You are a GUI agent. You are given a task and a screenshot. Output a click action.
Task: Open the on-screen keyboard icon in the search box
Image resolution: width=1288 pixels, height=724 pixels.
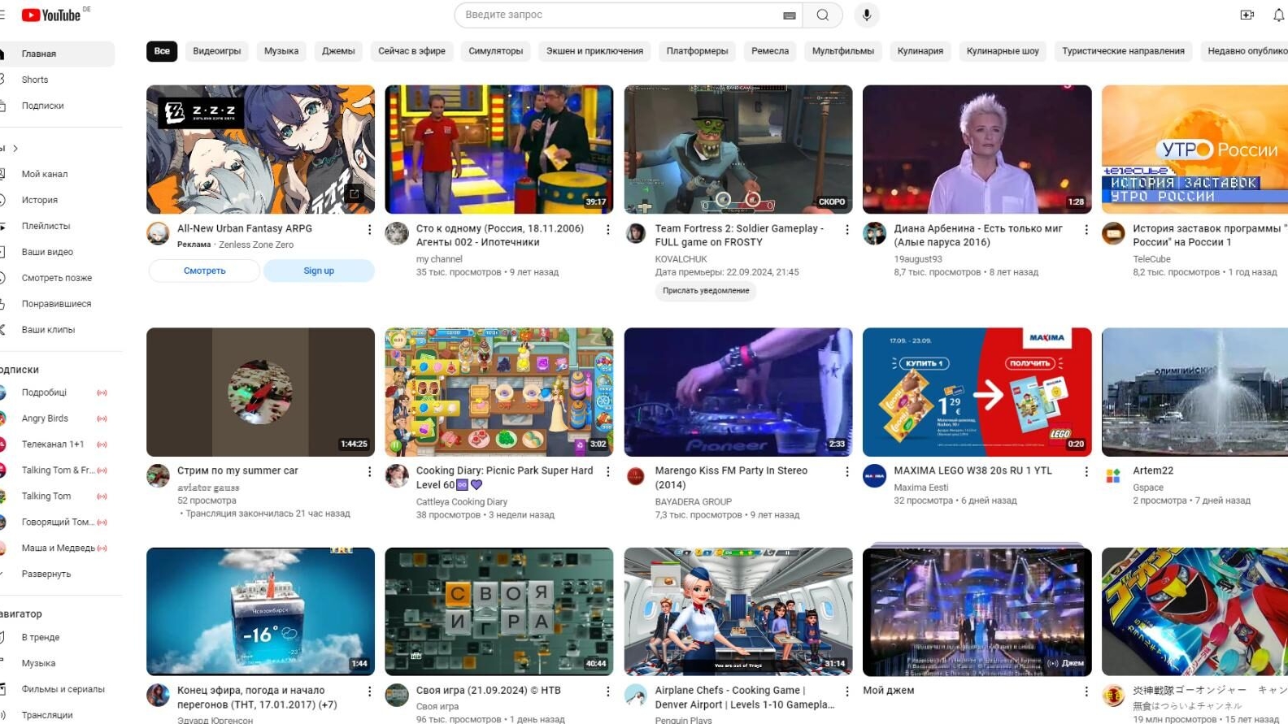[x=789, y=15]
